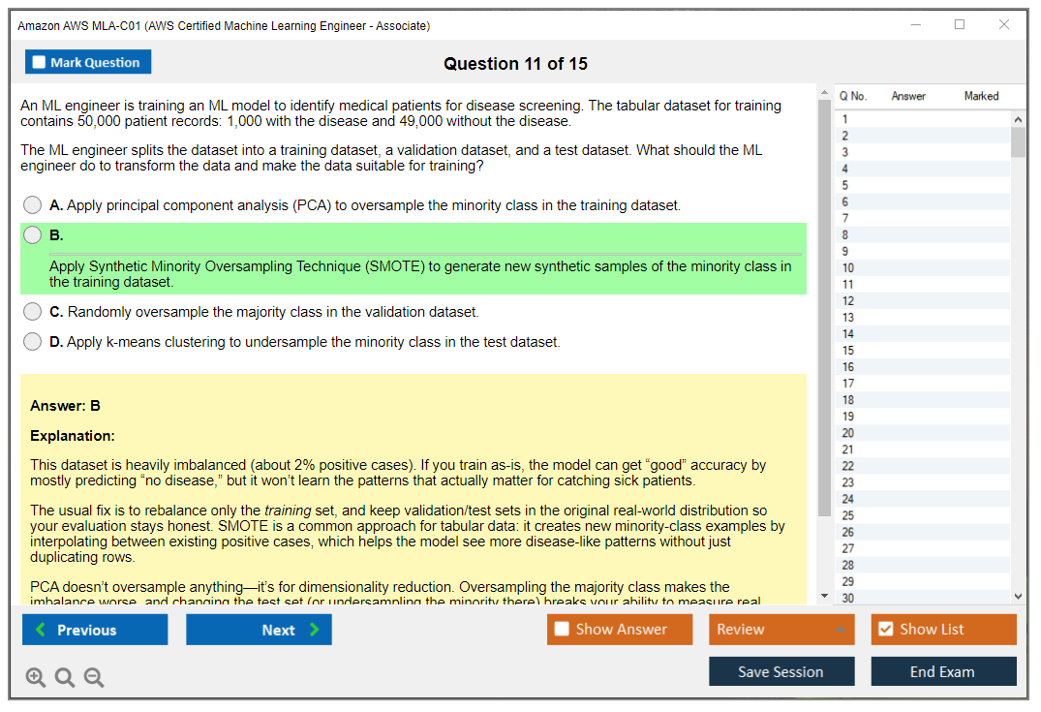Open the Review dropdown
1041x712 pixels.
(775, 630)
